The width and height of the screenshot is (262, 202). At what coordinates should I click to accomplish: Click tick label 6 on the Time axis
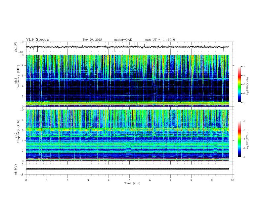click(150, 180)
